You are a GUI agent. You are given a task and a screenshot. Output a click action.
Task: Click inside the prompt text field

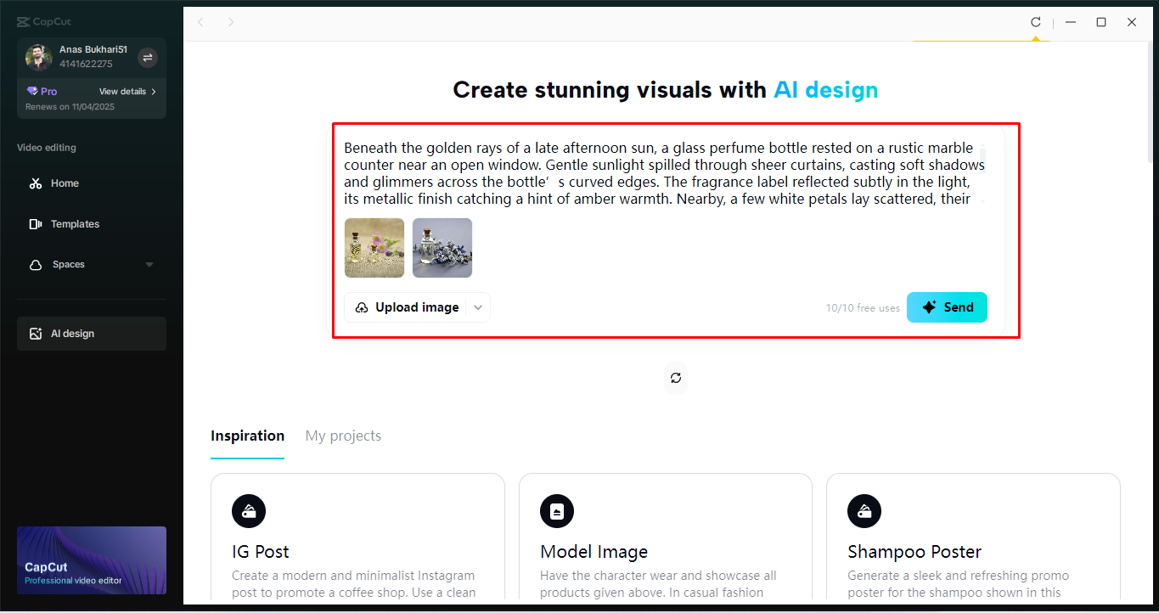pos(662,172)
